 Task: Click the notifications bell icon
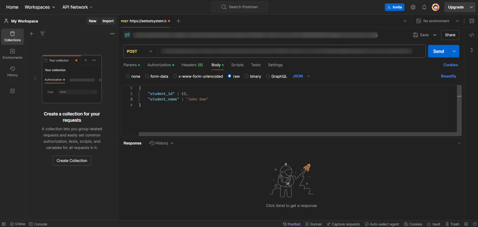click(424, 7)
